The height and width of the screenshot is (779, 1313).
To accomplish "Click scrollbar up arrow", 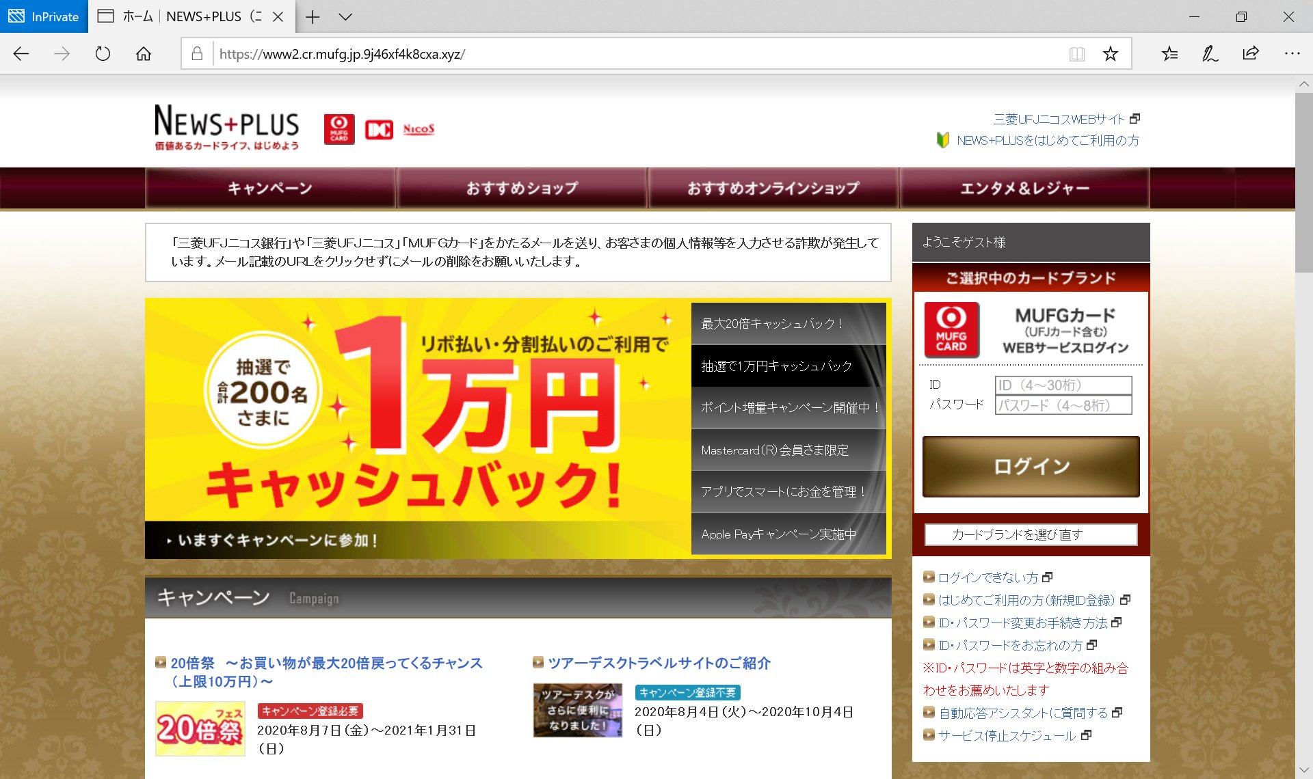I will coord(1304,85).
